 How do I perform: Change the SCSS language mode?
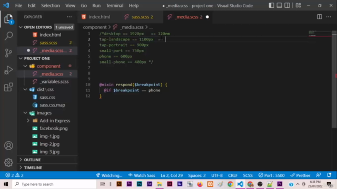click(248, 175)
